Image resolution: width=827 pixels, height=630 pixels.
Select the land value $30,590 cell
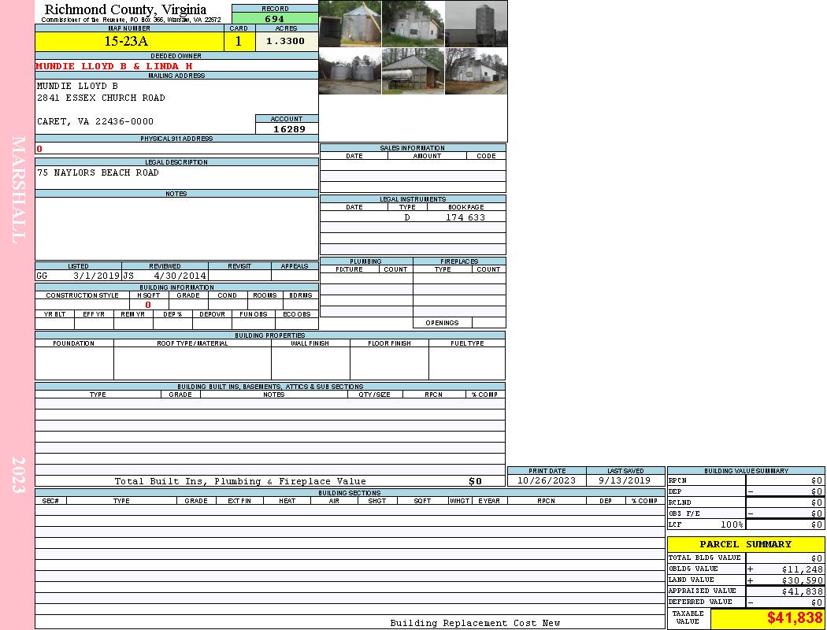coord(784,580)
